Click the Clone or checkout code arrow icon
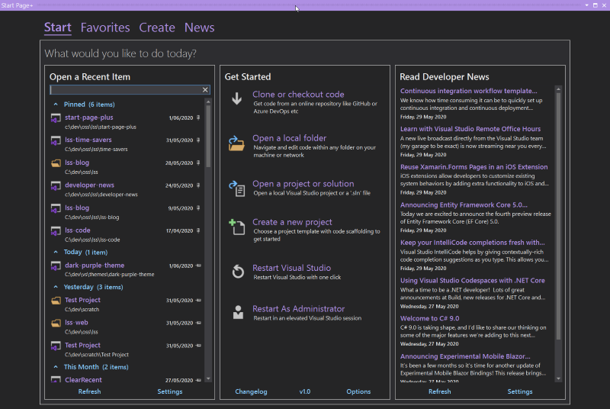The width and height of the screenshot is (610, 409). 236,98
